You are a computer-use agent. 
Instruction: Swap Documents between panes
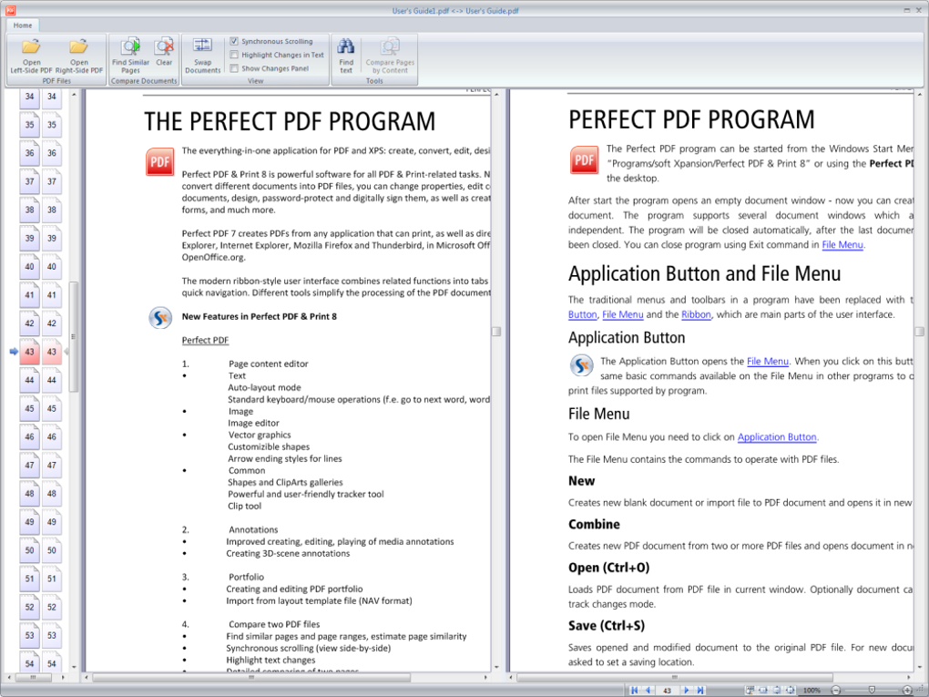coord(202,56)
